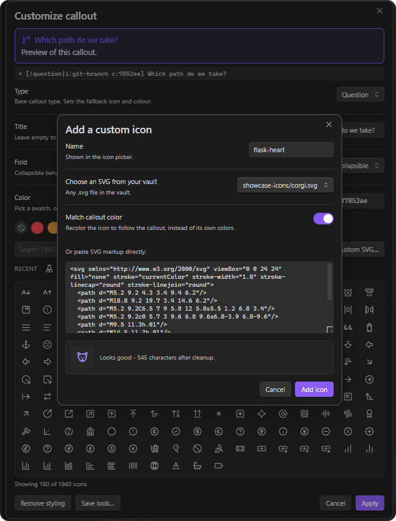The width and height of the screenshot is (396, 521).
Task: Open the Type dropdown showing Question
Action: click(360, 95)
